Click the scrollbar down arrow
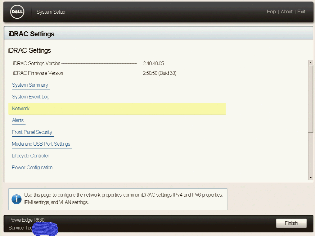 [310, 177]
